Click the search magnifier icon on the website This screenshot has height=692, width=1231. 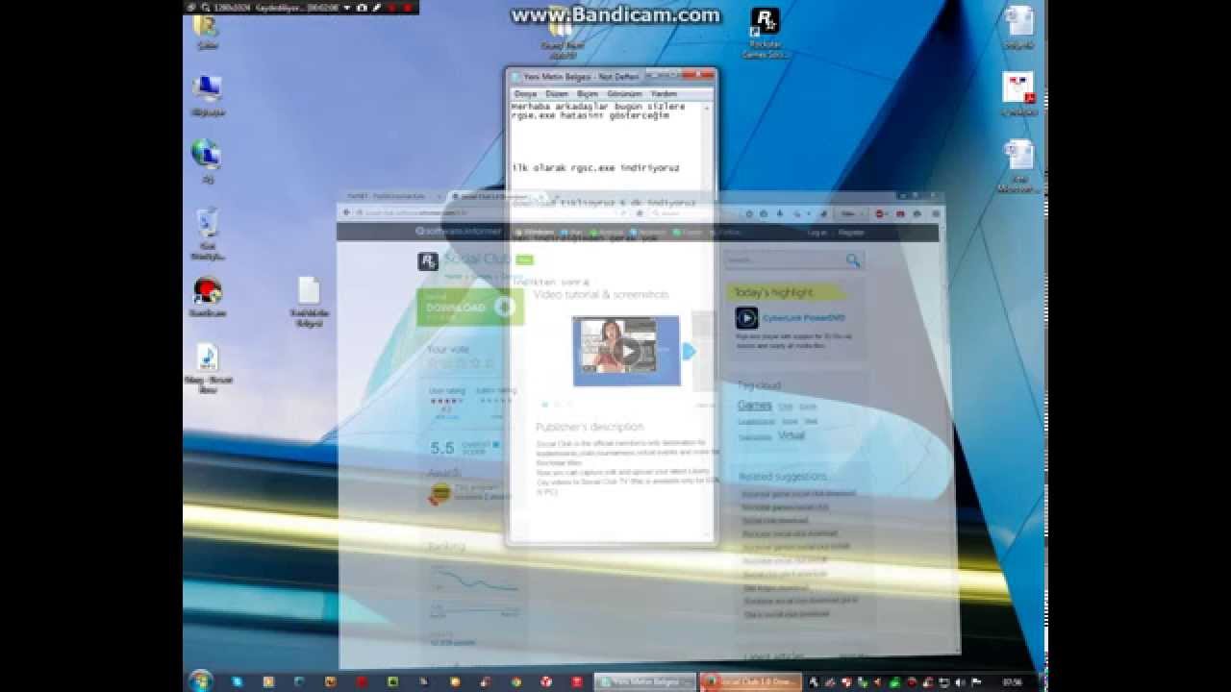(x=853, y=260)
